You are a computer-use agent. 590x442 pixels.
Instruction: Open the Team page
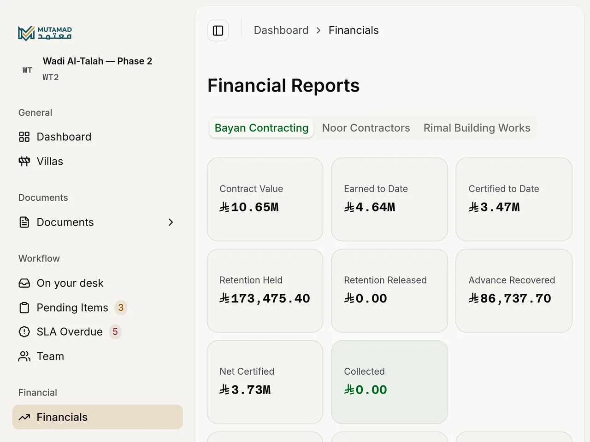click(x=98, y=356)
